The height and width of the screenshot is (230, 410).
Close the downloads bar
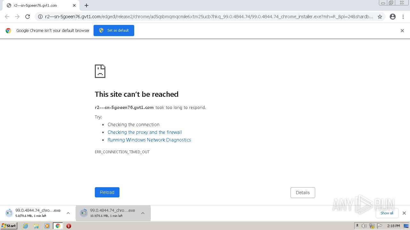404,213
